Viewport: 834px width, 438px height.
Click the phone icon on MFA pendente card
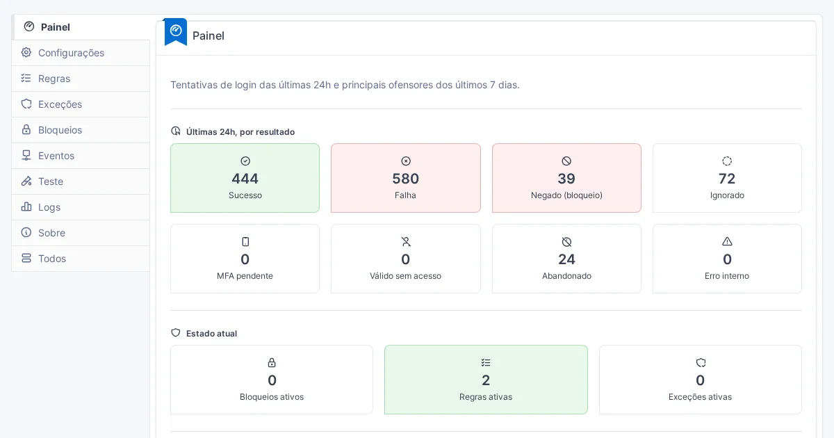[x=245, y=242]
